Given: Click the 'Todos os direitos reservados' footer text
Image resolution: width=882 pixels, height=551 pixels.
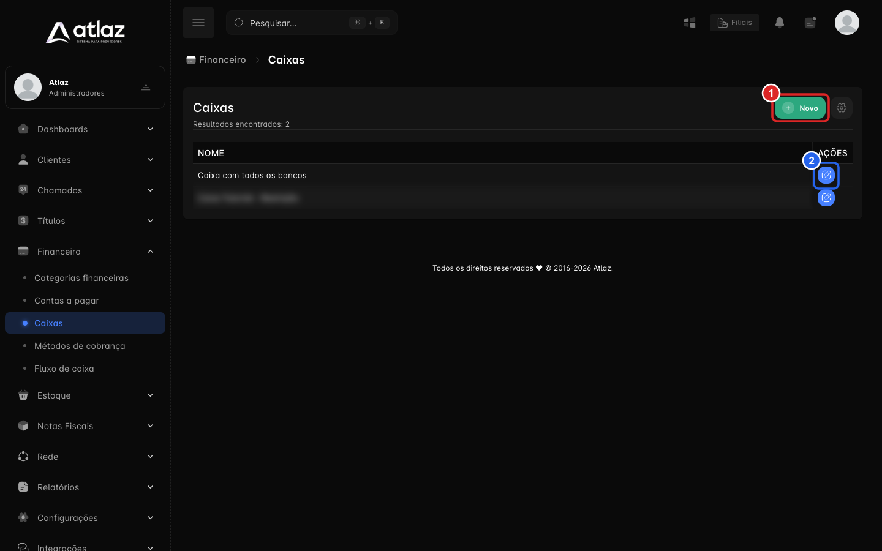Looking at the screenshot, I should click(x=522, y=268).
